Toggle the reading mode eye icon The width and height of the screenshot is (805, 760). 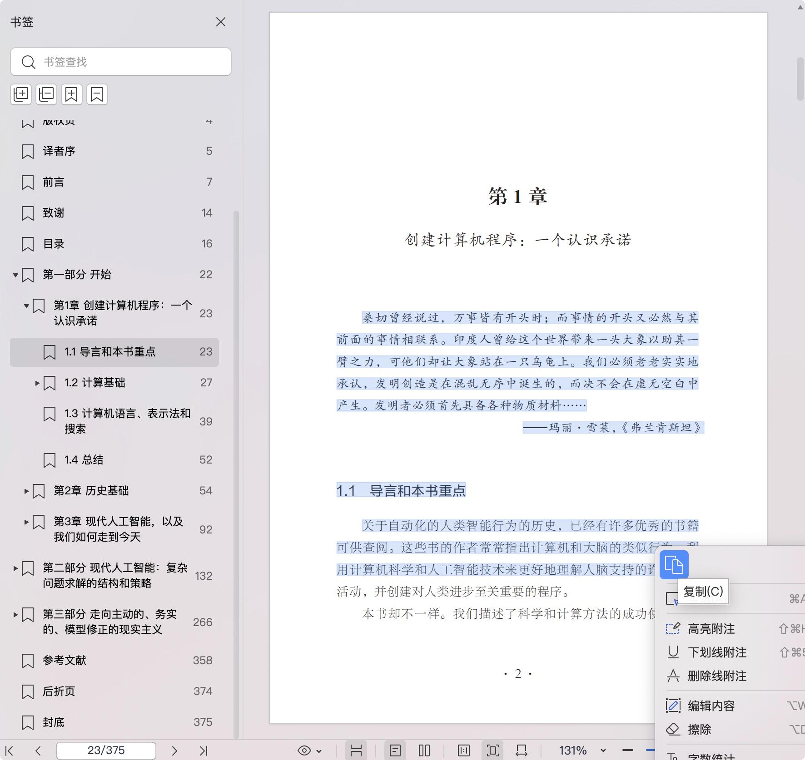(303, 750)
